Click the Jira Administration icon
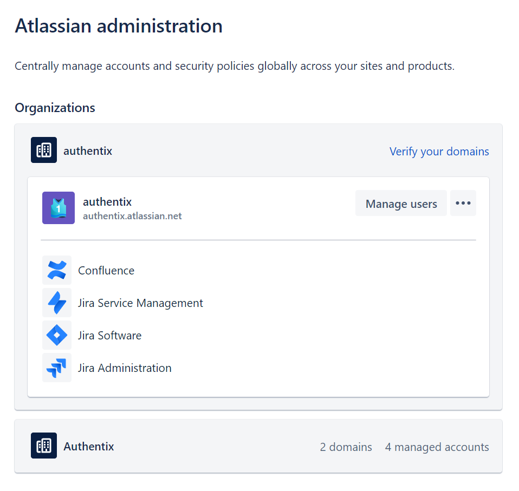 [x=56, y=368]
